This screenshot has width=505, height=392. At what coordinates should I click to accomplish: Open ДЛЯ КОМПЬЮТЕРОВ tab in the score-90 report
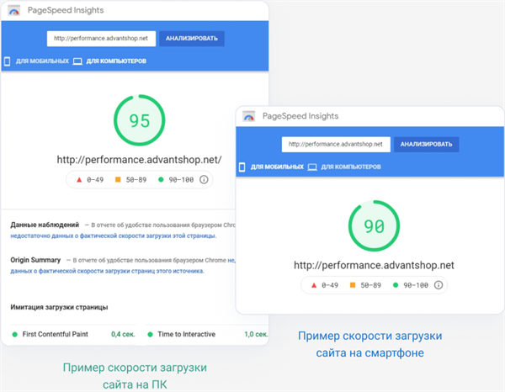(x=350, y=167)
